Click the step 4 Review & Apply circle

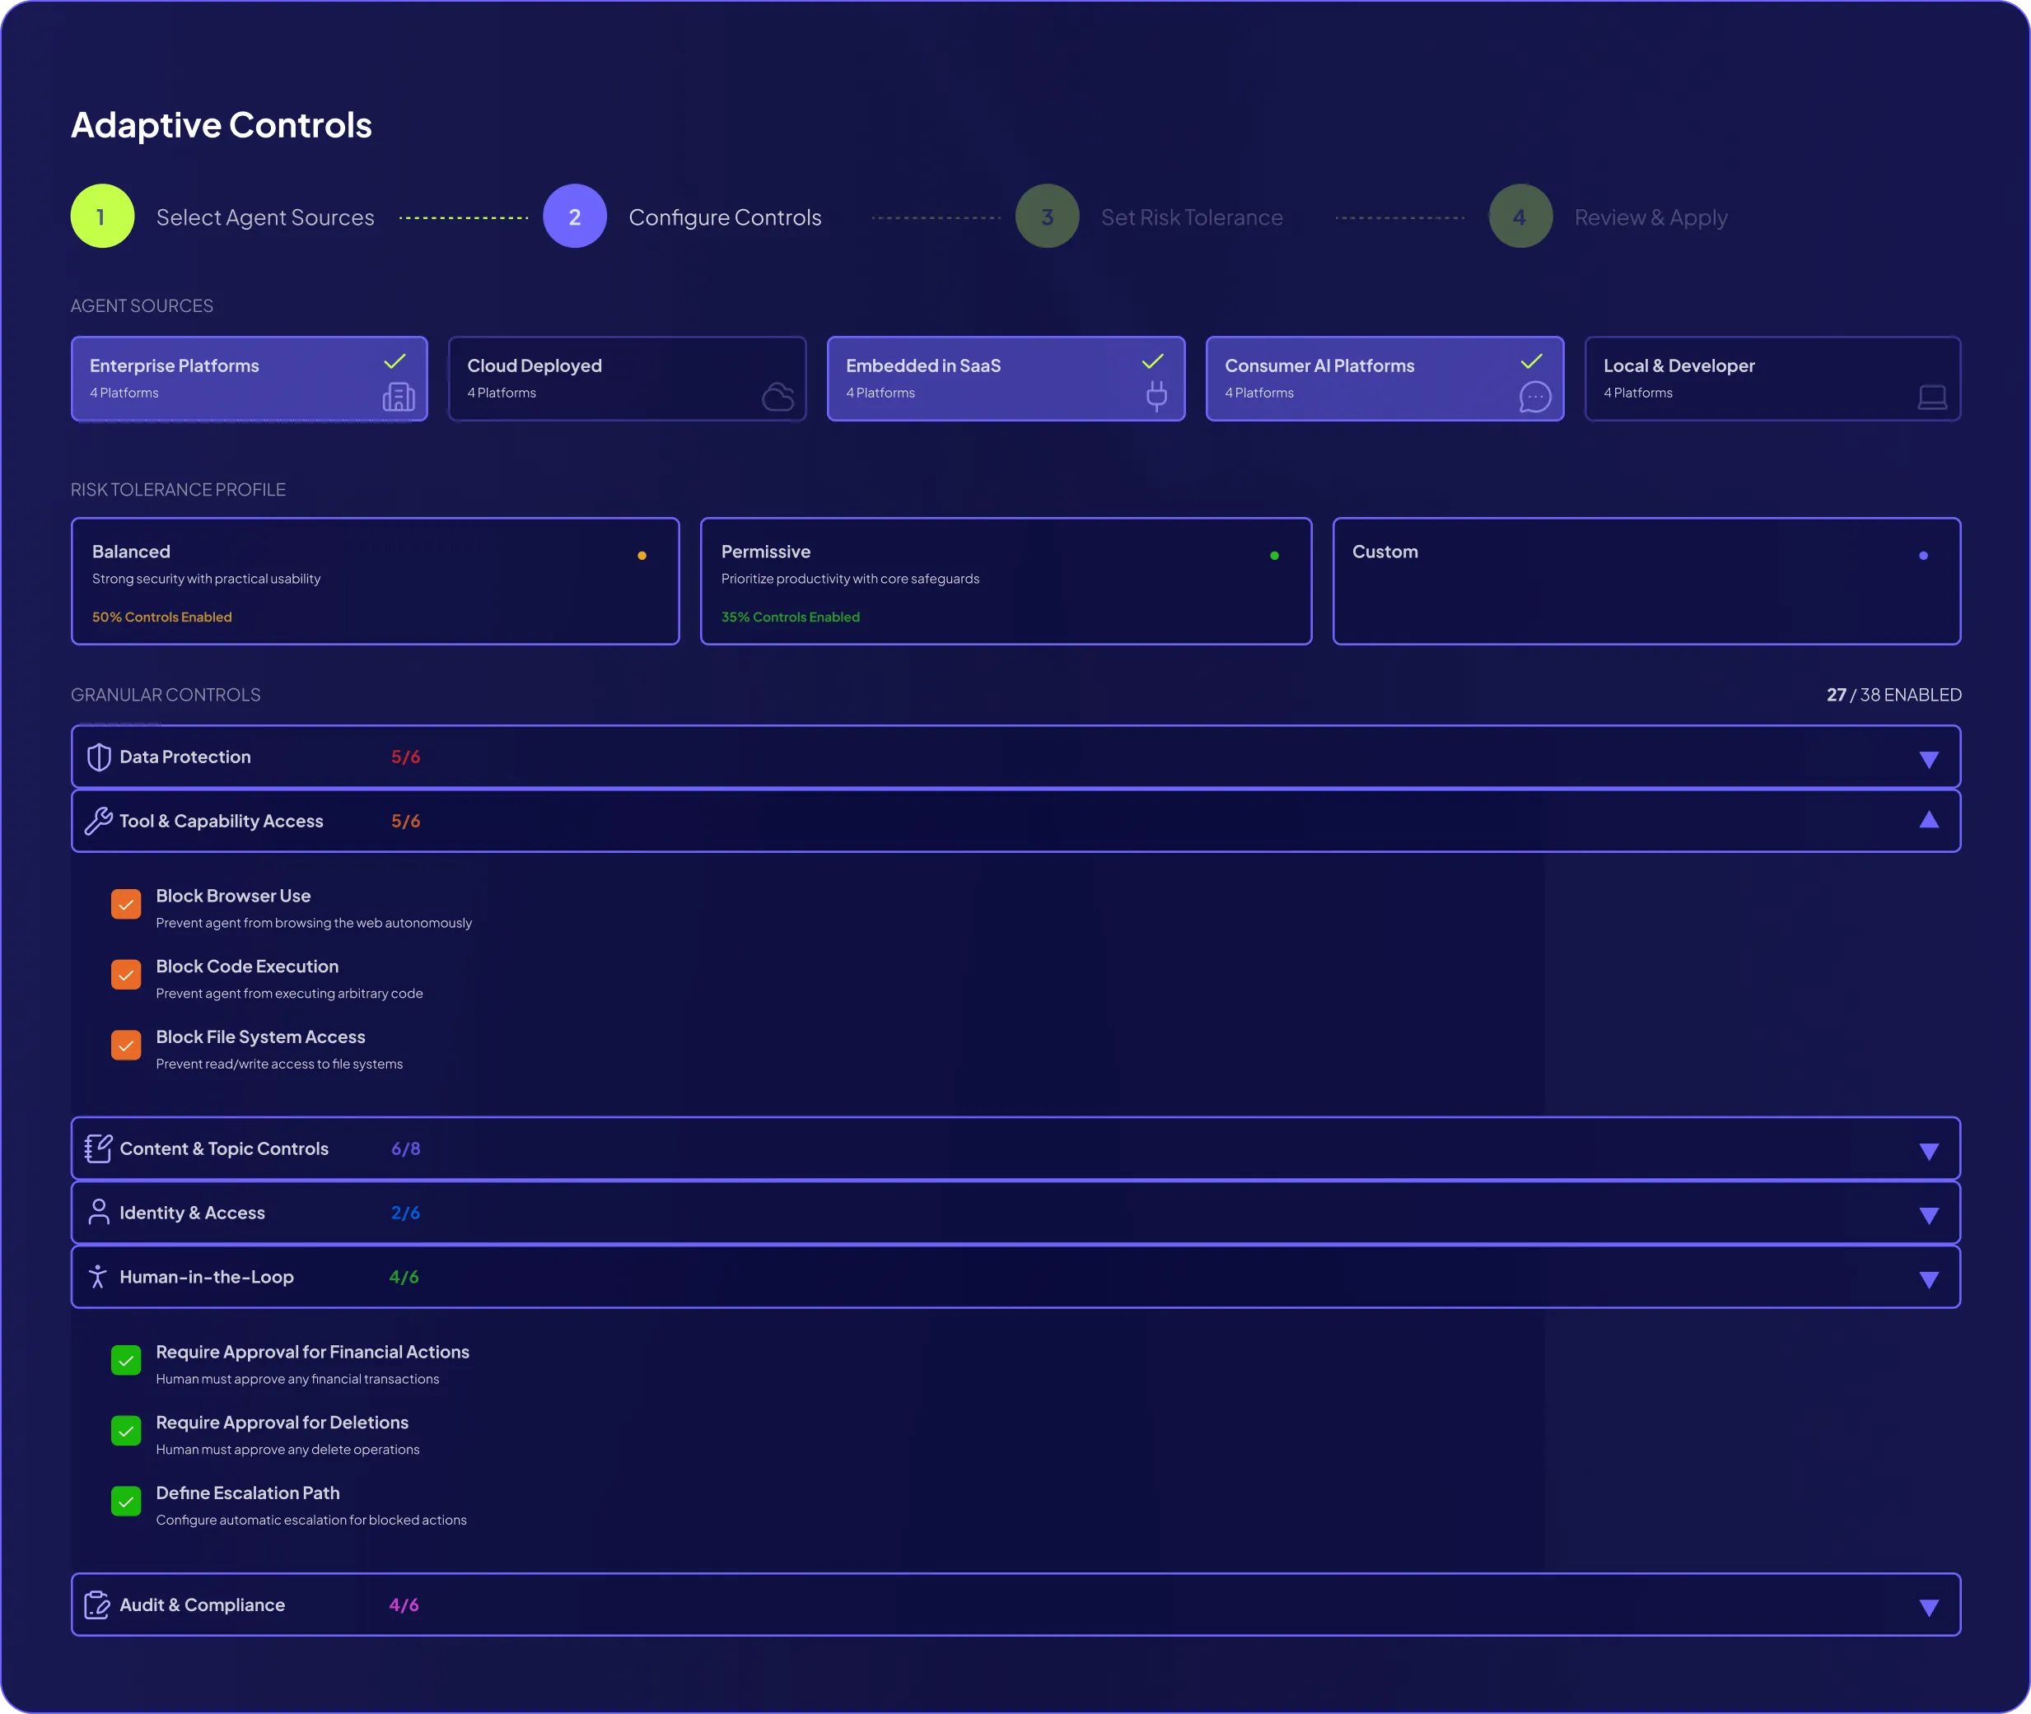click(x=1520, y=217)
